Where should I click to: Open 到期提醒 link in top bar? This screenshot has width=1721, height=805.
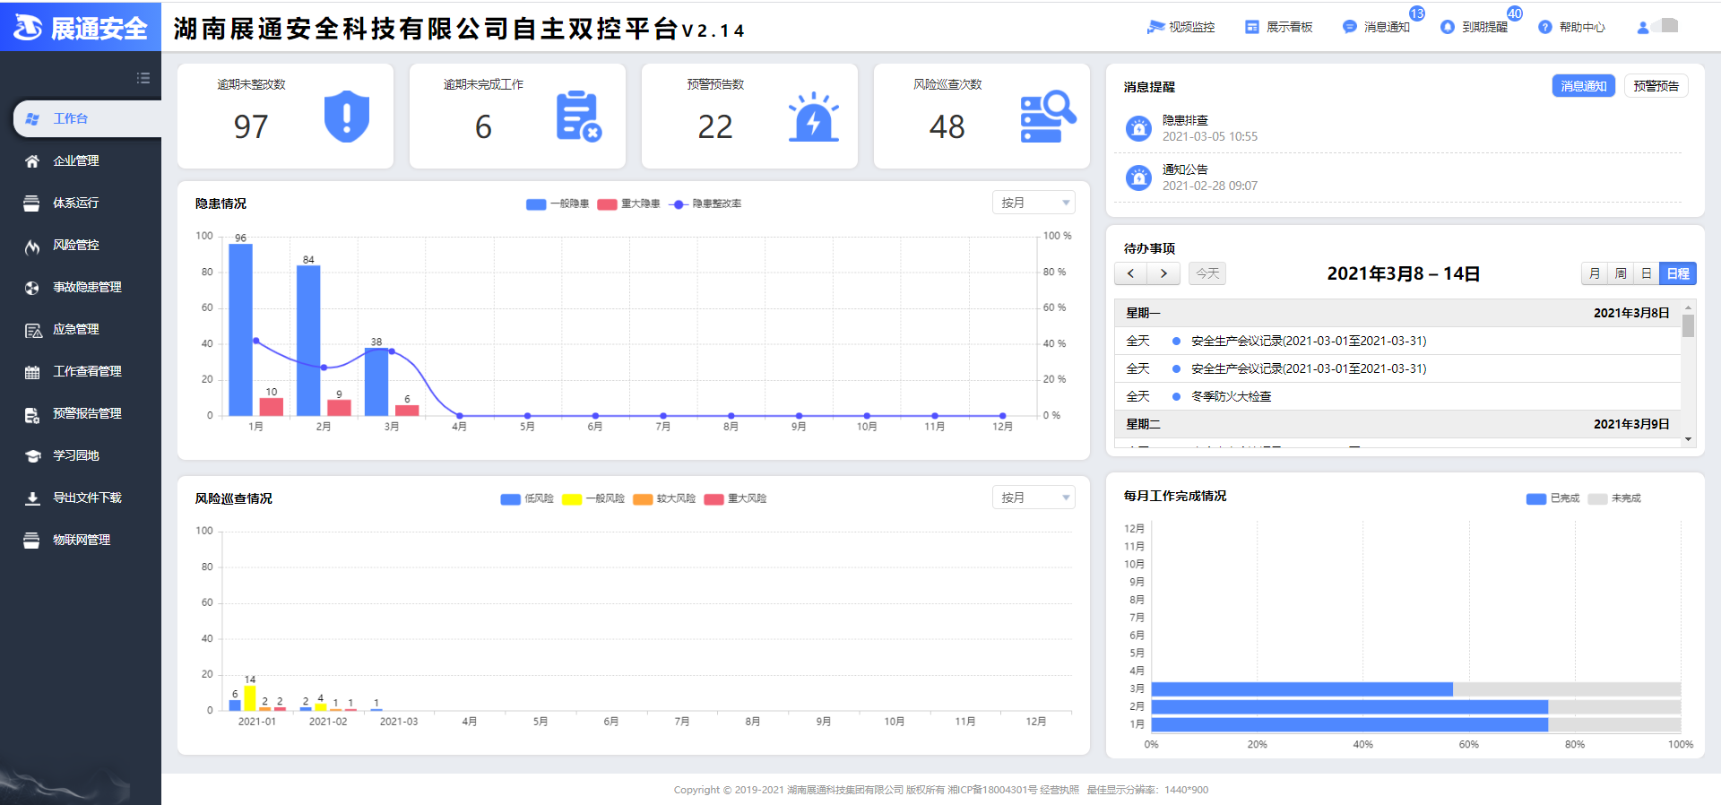[x=1484, y=27]
